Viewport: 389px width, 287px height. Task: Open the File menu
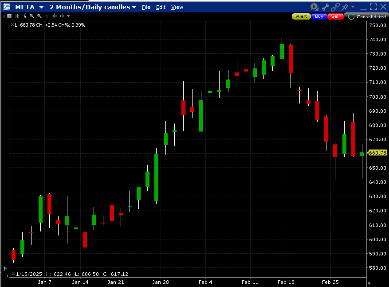coord(146,7)
